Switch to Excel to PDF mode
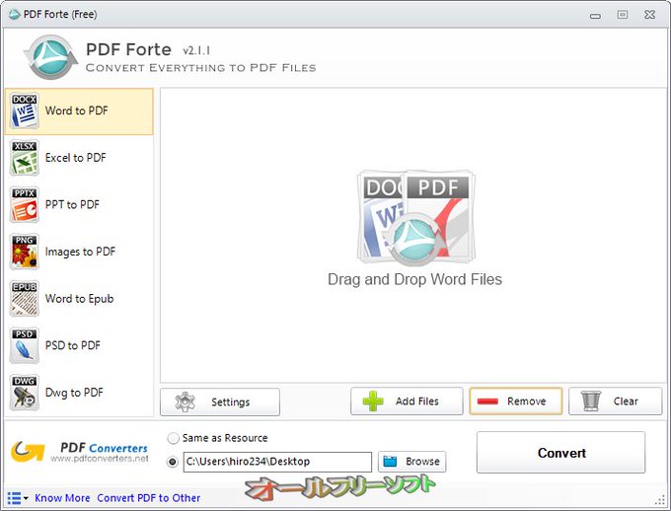671x511 pixels. 79,158
